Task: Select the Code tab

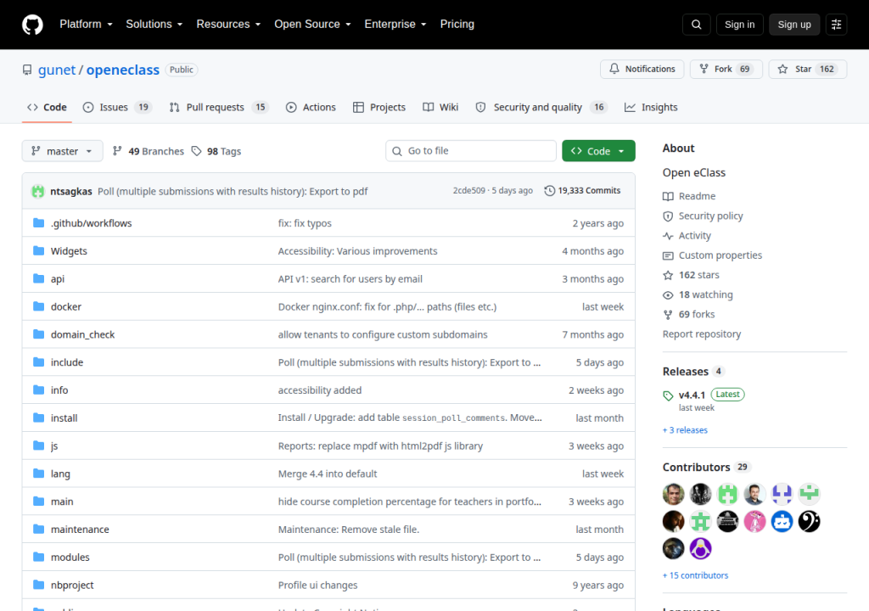Action: point(48,108)
